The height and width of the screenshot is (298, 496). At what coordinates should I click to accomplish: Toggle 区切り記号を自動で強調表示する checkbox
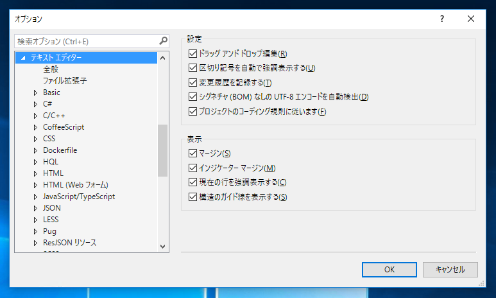coord(192,68)
